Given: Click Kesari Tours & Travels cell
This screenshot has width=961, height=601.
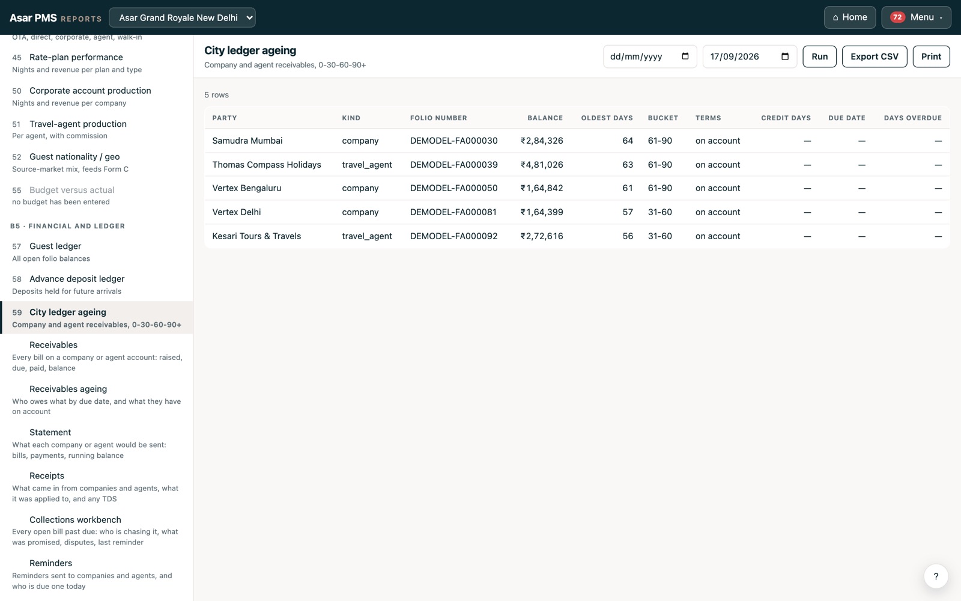Looking at the screenshot, I should tap(256, 236).
